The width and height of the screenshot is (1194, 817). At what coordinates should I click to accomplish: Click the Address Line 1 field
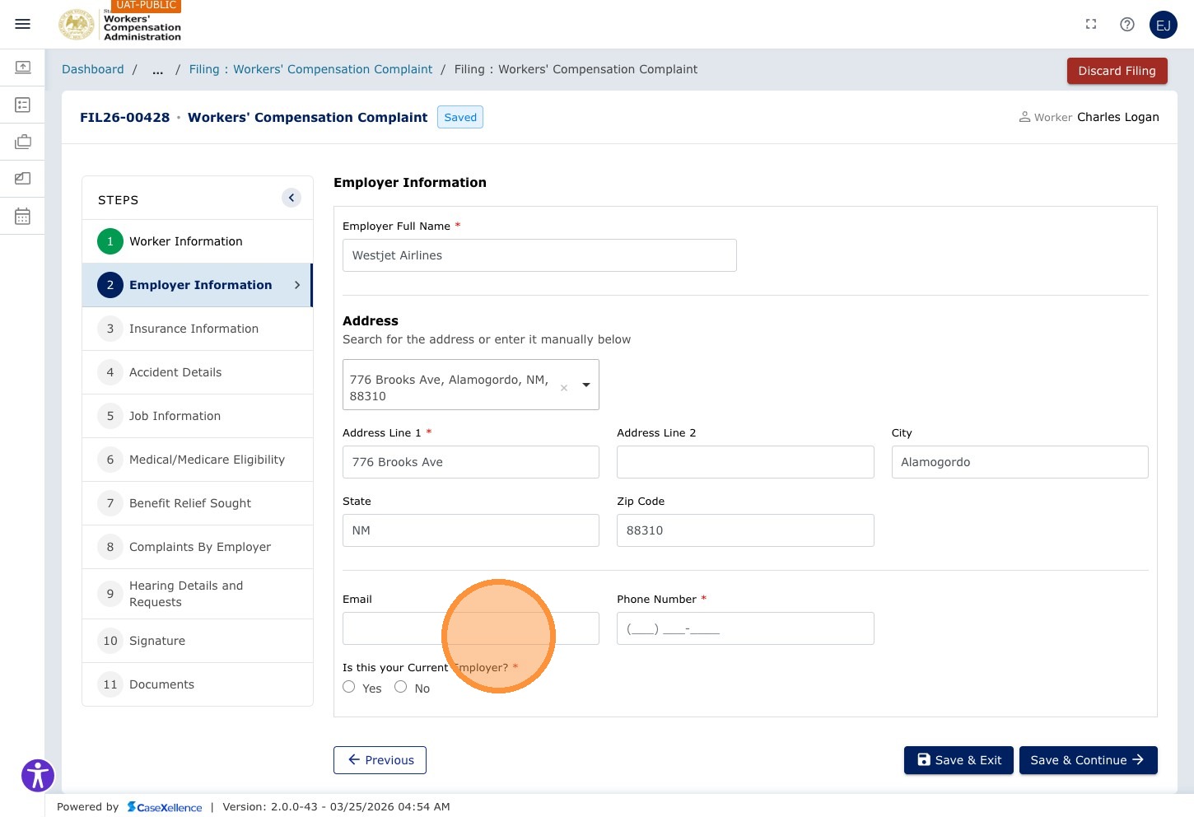click(x=471, y=462)
